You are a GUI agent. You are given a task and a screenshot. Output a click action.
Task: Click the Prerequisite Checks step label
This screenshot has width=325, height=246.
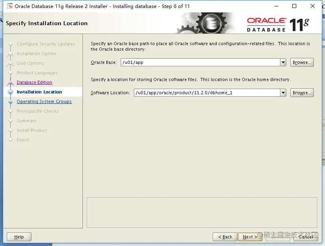click(38, 111)
